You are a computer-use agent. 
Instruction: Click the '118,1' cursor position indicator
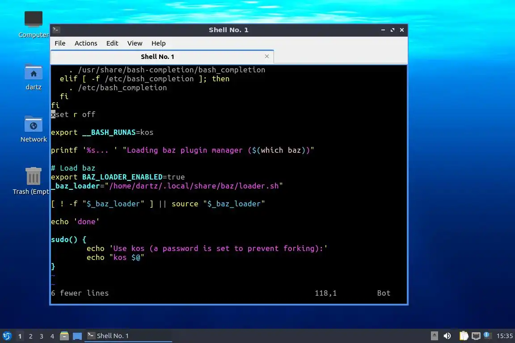click(x=326, y=293)
